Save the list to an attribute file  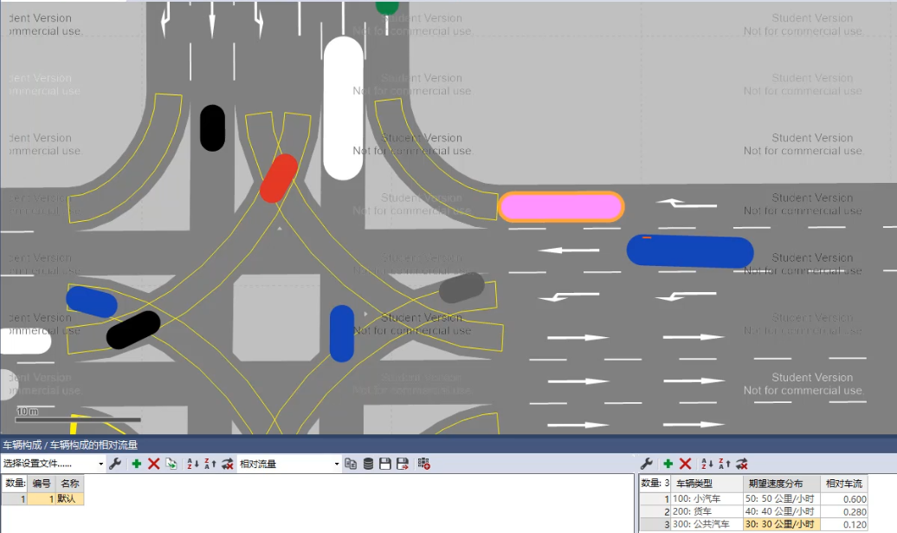click(x=385, y=464)
